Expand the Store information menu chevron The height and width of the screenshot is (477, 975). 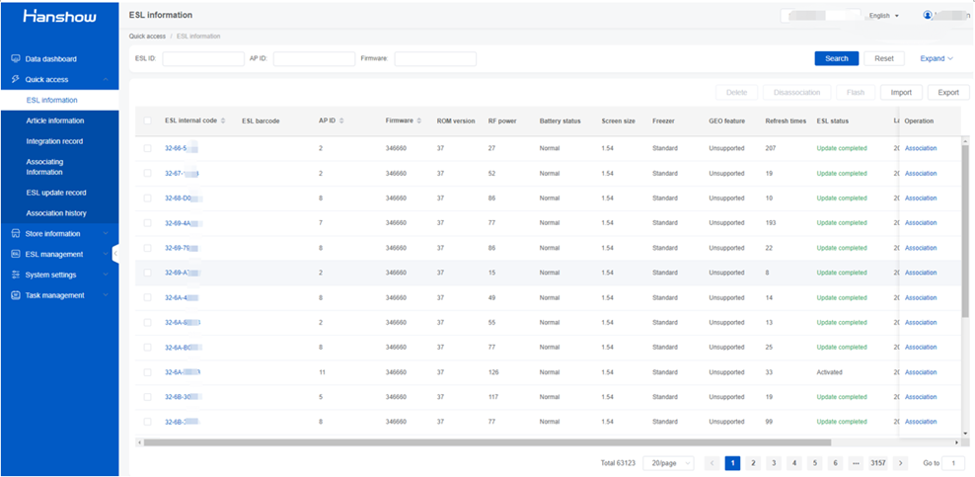tap(106, 234)
